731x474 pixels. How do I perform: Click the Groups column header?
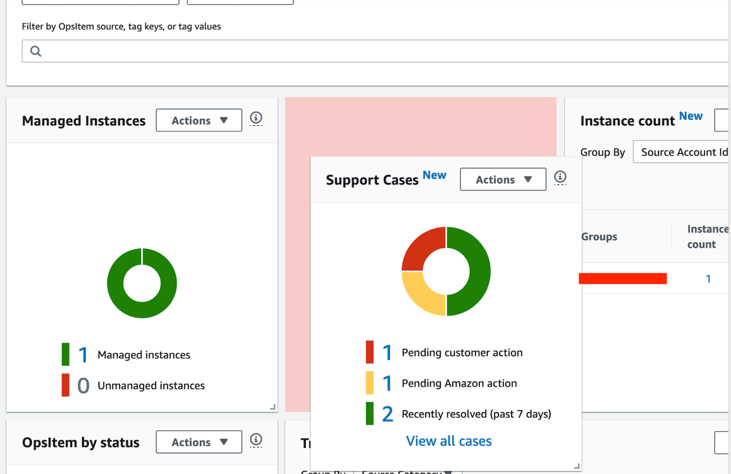click(x=599, y=236)
